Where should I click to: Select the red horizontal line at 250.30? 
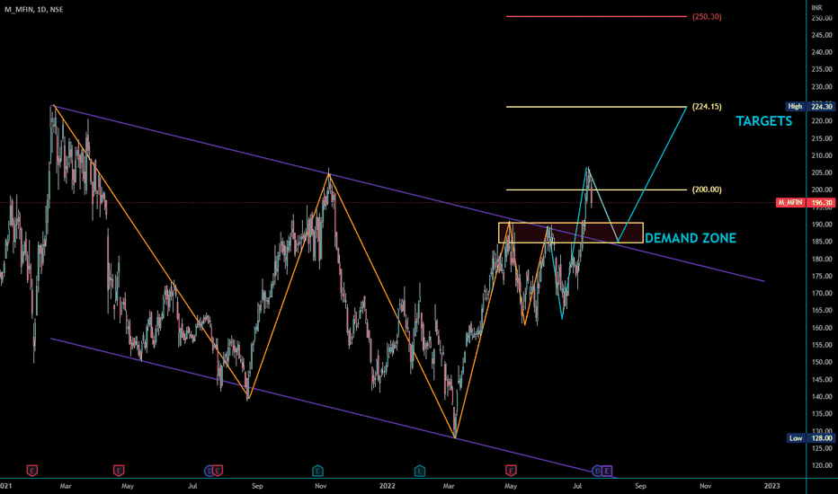coord(596,16)
